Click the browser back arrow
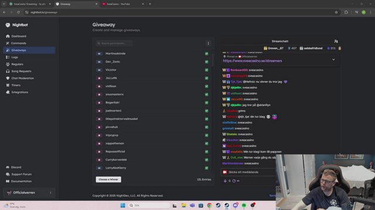This screenshot has width=375, height=210. coord(4,12)
